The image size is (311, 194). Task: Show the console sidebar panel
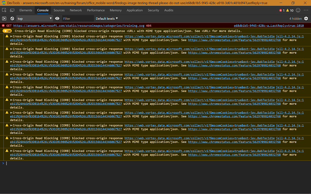tap(4, 18)
